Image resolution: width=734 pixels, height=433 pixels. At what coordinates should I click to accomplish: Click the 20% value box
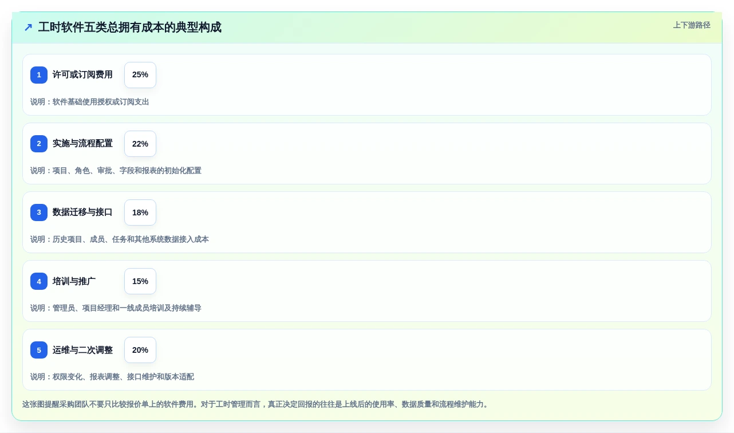(140, 350)
